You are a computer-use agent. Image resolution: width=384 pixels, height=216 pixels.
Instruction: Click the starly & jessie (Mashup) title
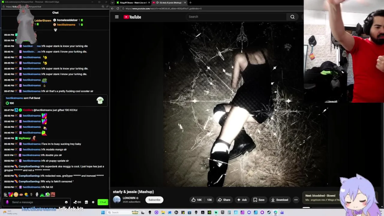click(x=133, y=192)
